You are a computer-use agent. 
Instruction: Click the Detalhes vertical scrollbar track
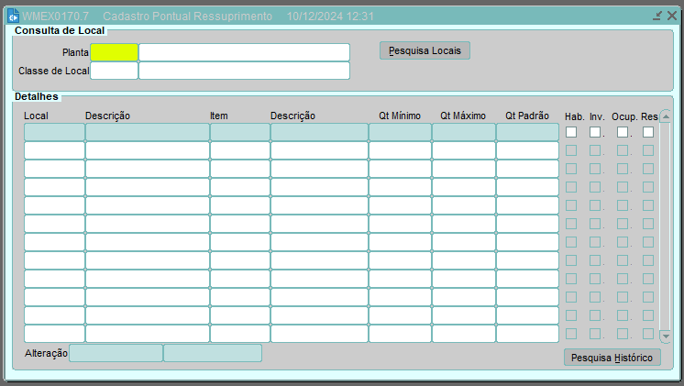[666, 229]
